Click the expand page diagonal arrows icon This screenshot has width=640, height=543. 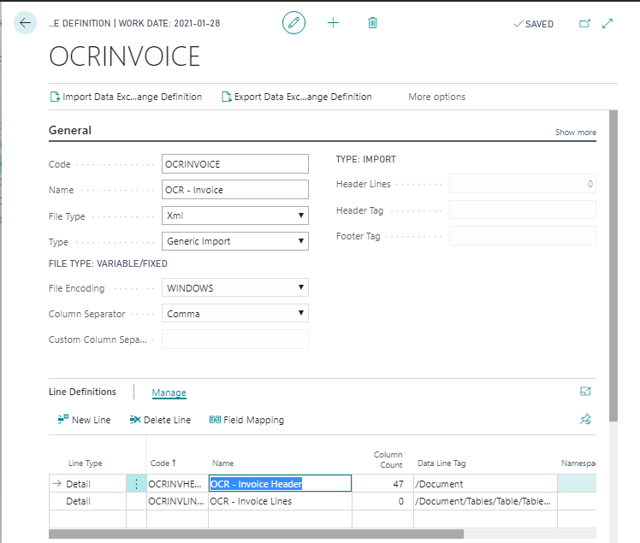607,23
